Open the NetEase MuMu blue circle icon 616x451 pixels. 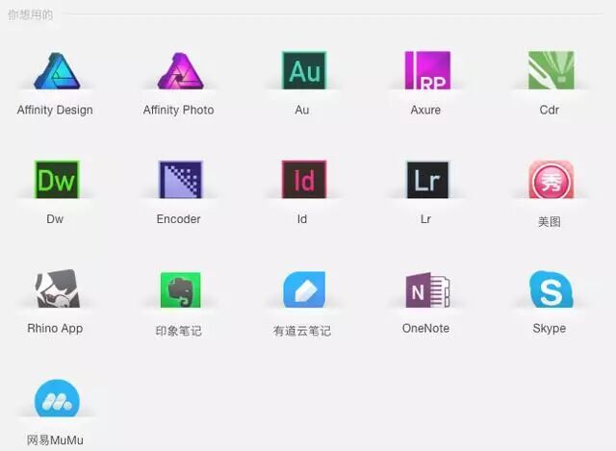pyautogui.click(x=57, y=398)
